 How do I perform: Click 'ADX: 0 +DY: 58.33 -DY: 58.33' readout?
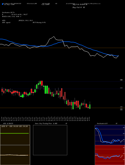click(x=14, y=126)
